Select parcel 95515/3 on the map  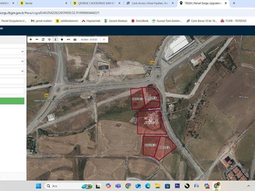pyautogui.click(x=164, y=147)
